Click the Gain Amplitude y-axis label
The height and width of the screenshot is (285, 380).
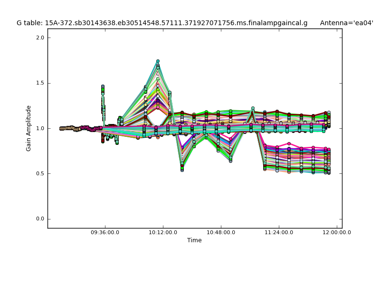coord(29,128)
